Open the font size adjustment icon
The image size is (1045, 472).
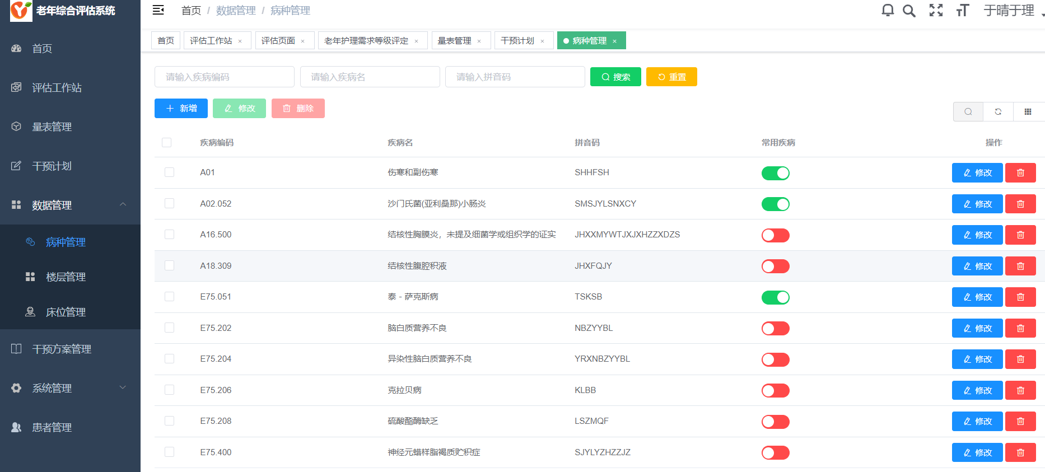tap(962, 11)
